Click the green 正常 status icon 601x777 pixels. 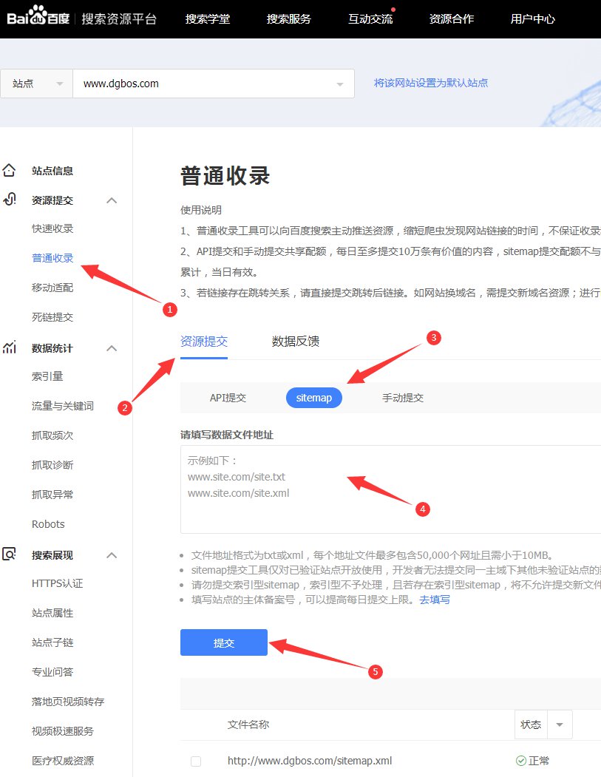coord(520,761)
